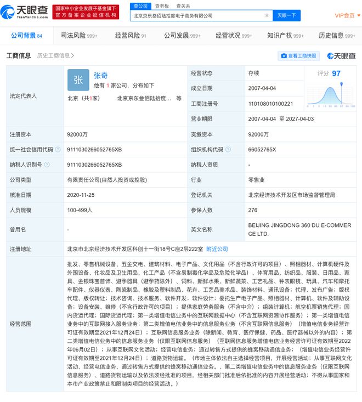This screenshot has height=402, width=362.
Task: Click the 天眼查 watermark logo at right
Action: pos(341,56)
